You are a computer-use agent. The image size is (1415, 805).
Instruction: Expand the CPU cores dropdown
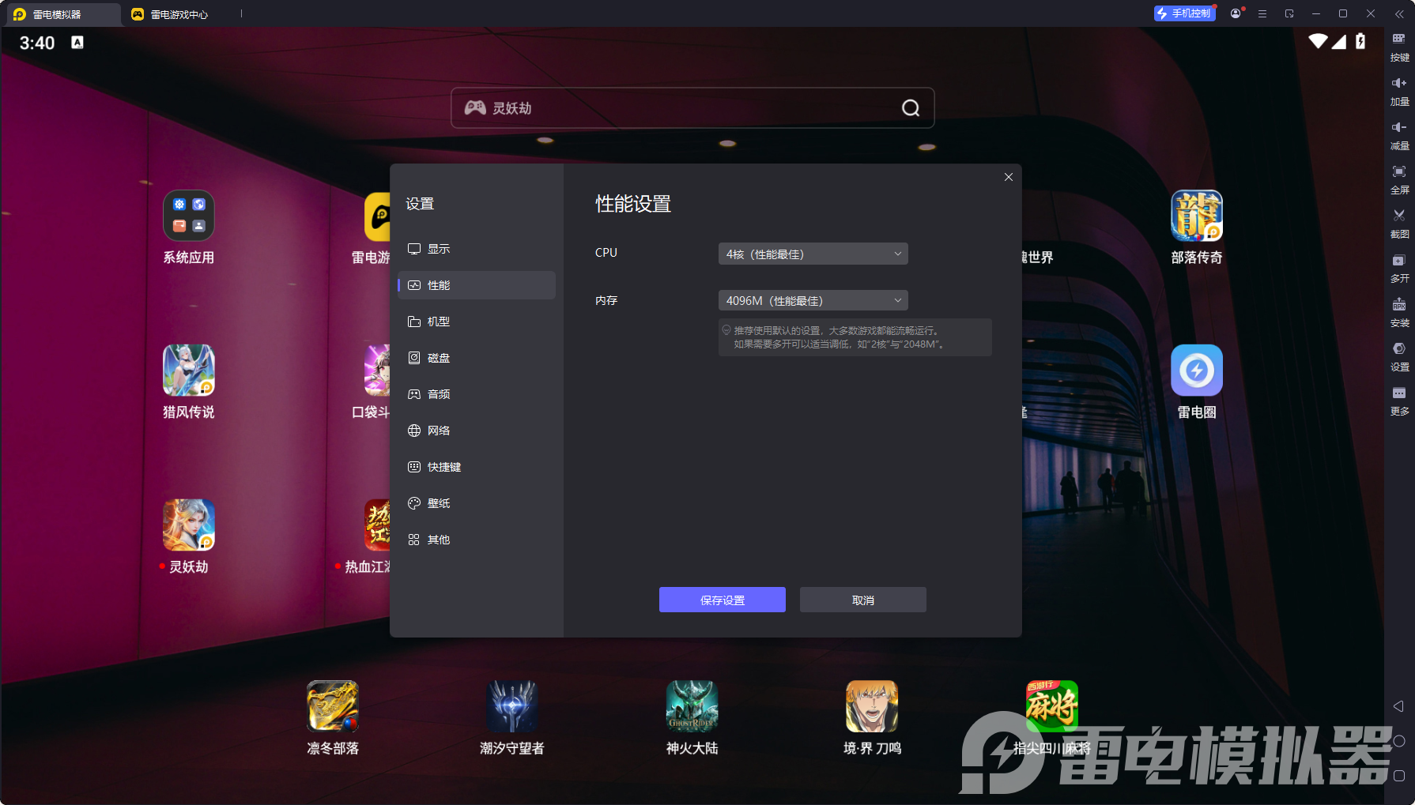[x=813, y=254]
